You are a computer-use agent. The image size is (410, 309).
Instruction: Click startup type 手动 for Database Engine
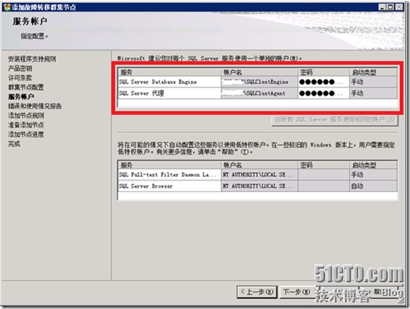pos(373,82)
